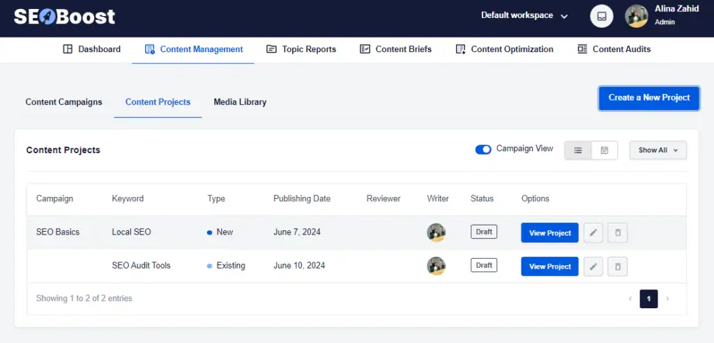The width and height of the screenshot is (714, 343).
Task: Open Topic Reports in navigation
Action: click(x=301, y=49)
